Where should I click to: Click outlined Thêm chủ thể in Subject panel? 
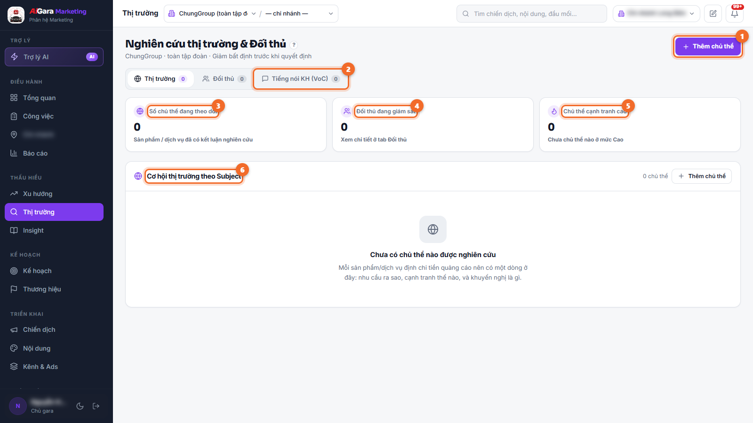[x=702, y=176]
